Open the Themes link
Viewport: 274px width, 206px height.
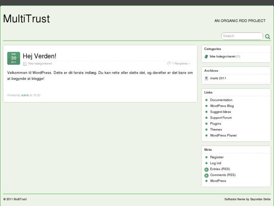click(x=216, y=130)
